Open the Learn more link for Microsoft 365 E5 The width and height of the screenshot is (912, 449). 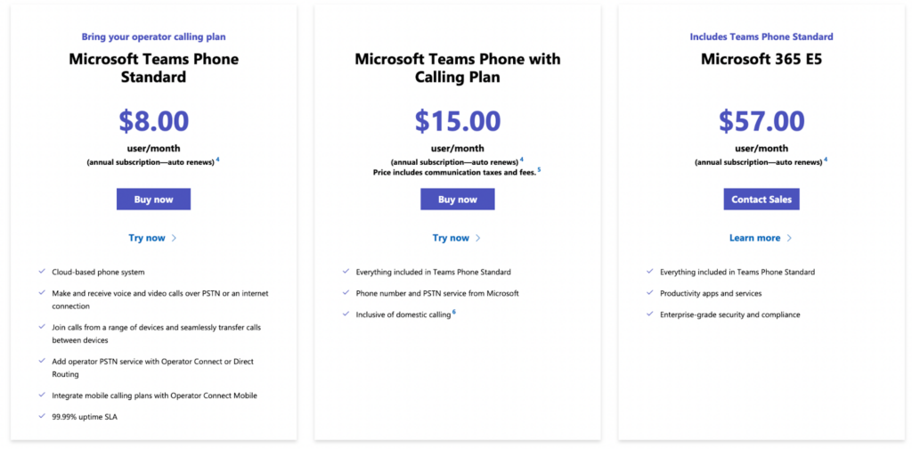click(754, 239)
